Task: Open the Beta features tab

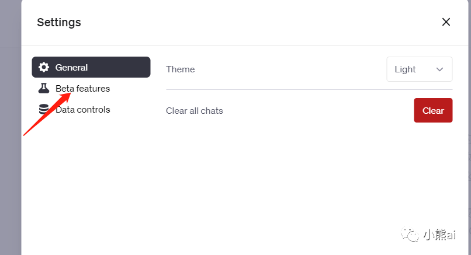Action: point(82,89)
